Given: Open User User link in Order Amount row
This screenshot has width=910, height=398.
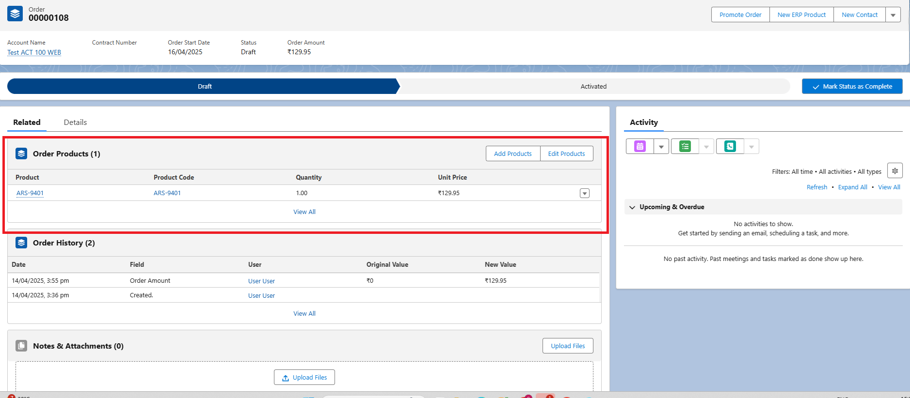Looking at the screenshot, I should pos(261,281).
